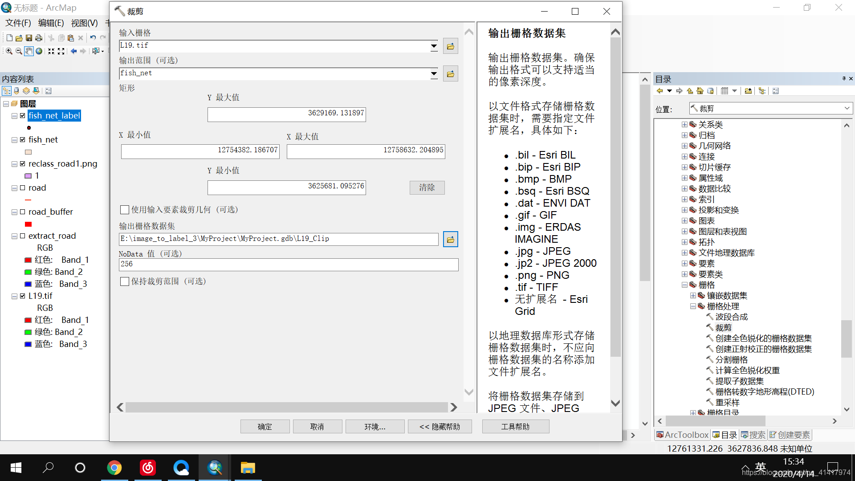
Task: Select the Pan hand tool in toolbar
Action: coord(29,51)
